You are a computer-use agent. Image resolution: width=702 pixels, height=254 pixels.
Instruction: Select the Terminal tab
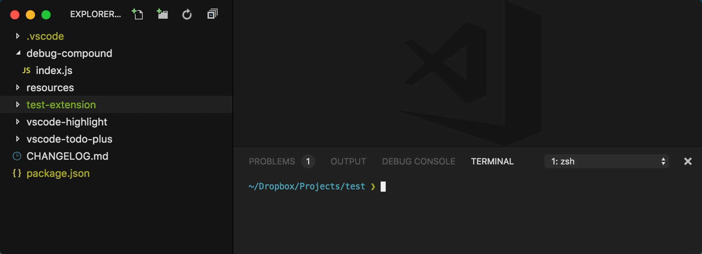(x=492, y=161)
